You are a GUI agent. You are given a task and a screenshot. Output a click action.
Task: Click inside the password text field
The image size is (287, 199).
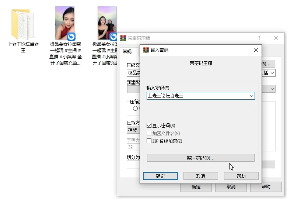point(197,96)
